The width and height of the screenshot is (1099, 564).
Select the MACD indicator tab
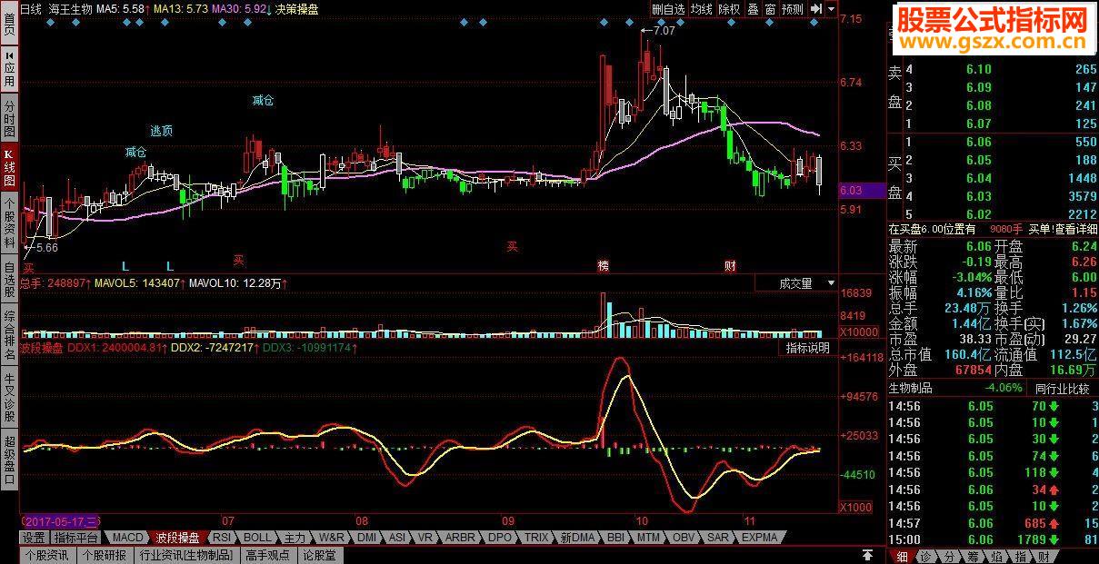pos(128,538)
